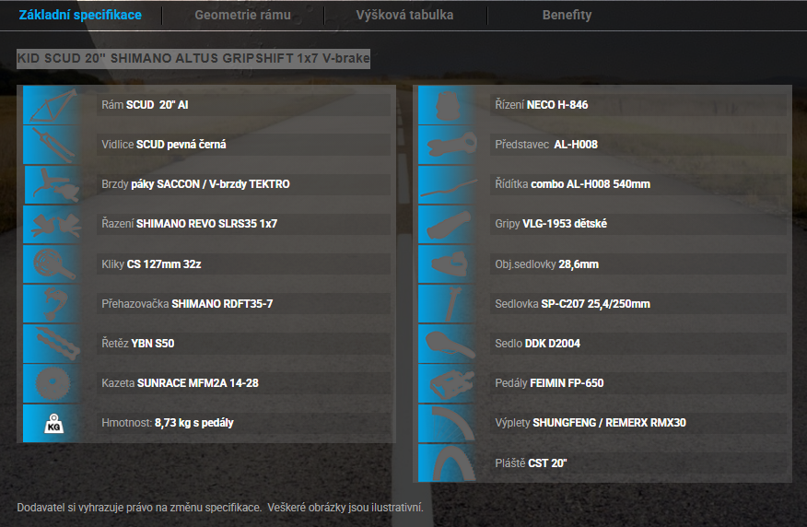The height and width of the screenshot is (527, 807).
Task: Click Představec AL-H008 text
Action: tap(546, 145)
